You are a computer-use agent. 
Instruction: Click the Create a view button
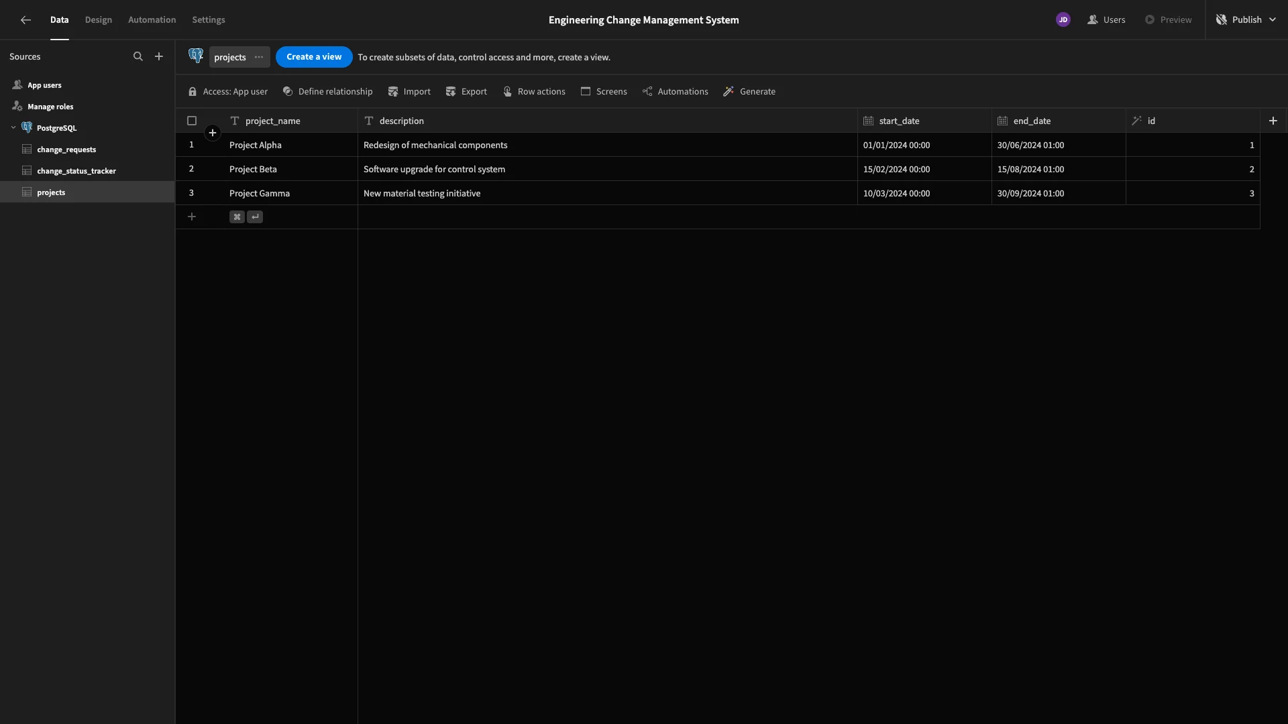[314, 57]
